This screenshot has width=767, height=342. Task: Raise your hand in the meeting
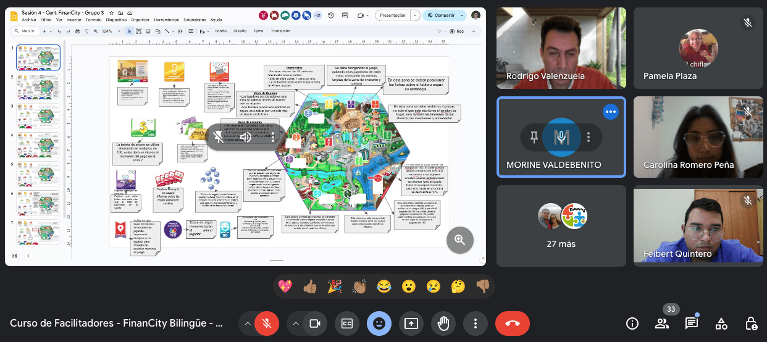(x=443, y=323)
